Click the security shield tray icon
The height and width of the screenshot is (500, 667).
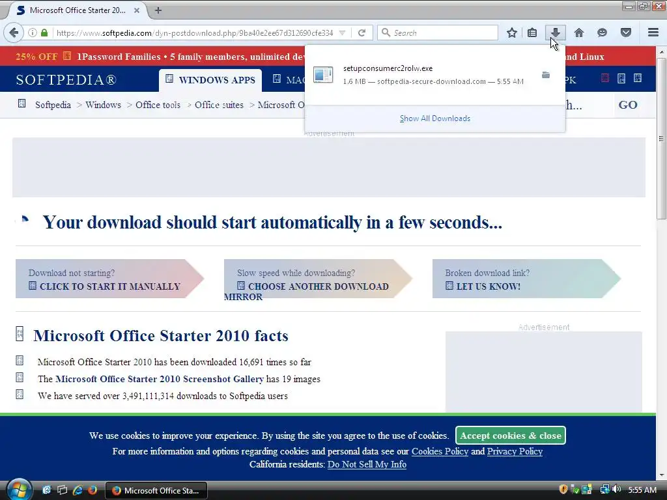563,490
